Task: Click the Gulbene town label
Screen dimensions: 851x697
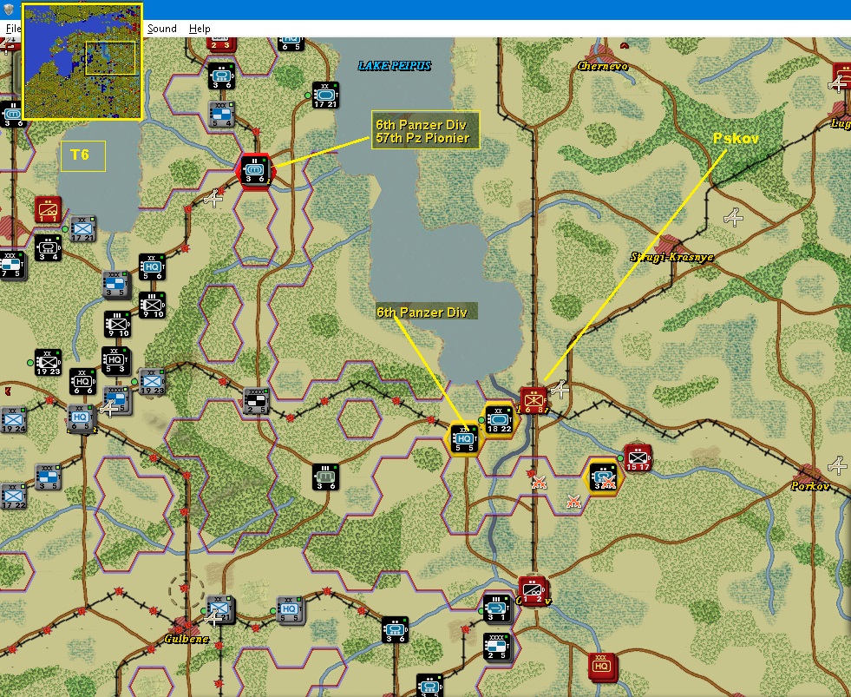Action: pos(187,638)
